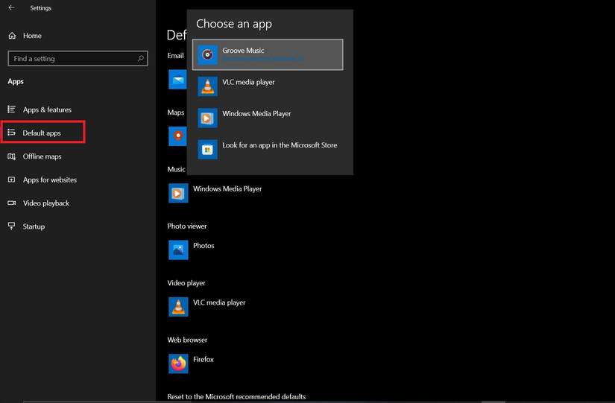Click the Find a setting search box

pyautogui.click(x=72, y=59)
